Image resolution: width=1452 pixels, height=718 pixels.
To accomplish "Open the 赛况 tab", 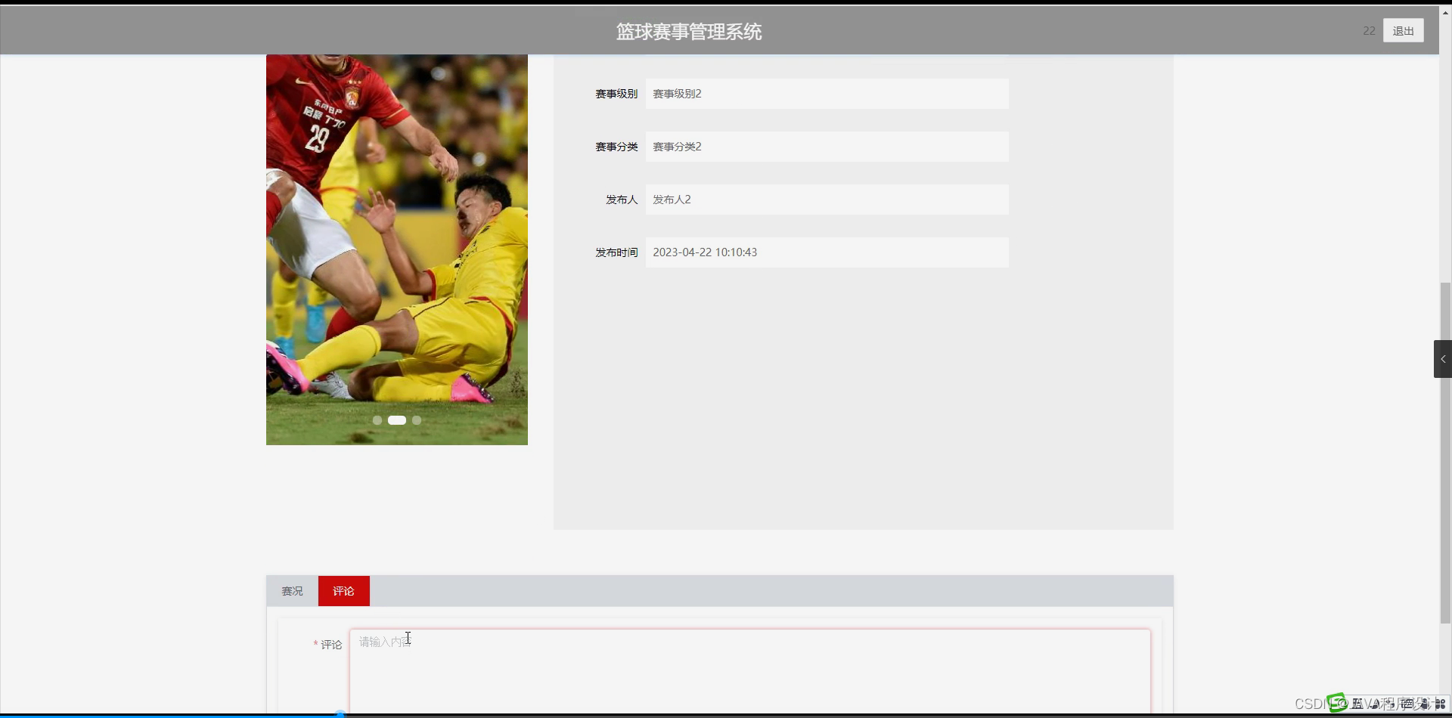I will pyautogui.click(x=292, y=591).
